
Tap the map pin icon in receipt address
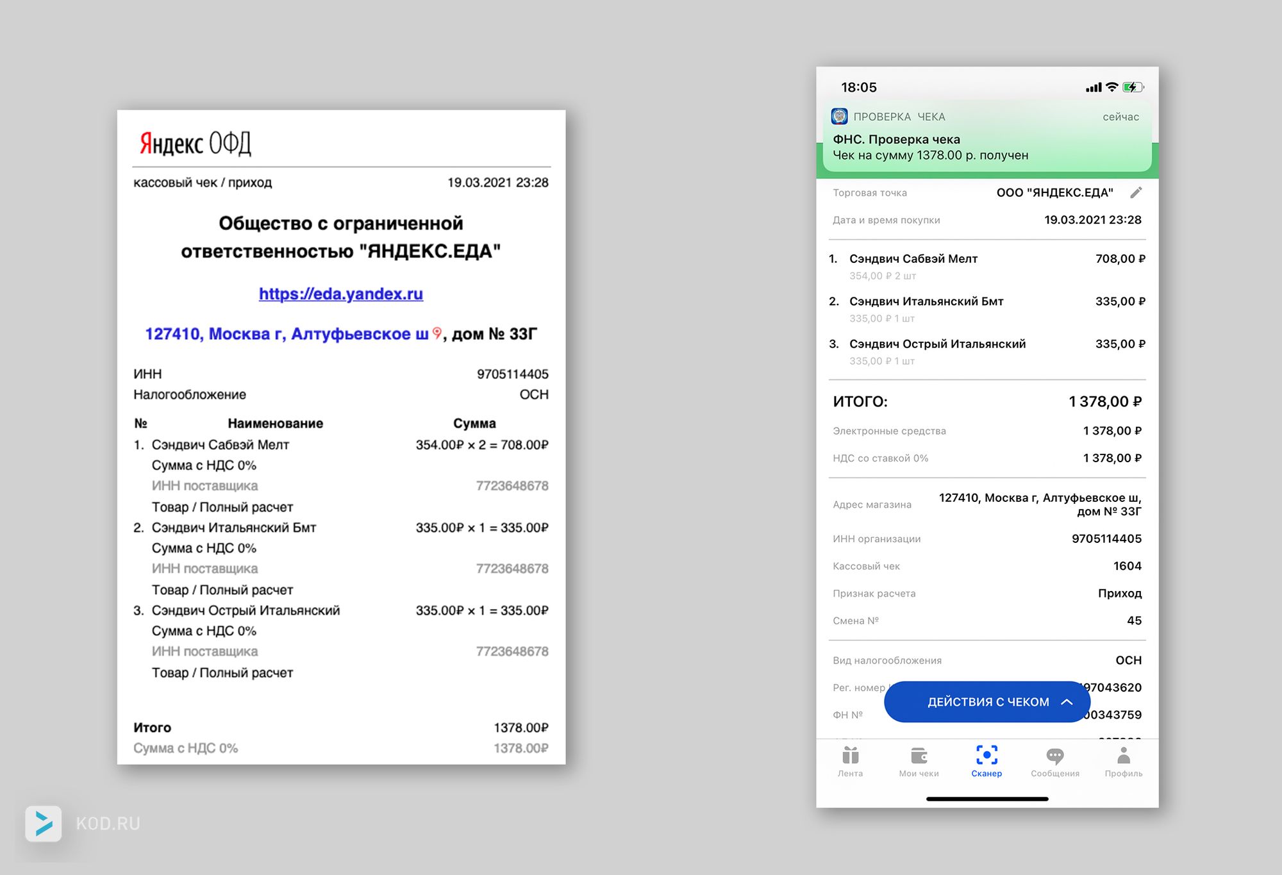[437, 333]
